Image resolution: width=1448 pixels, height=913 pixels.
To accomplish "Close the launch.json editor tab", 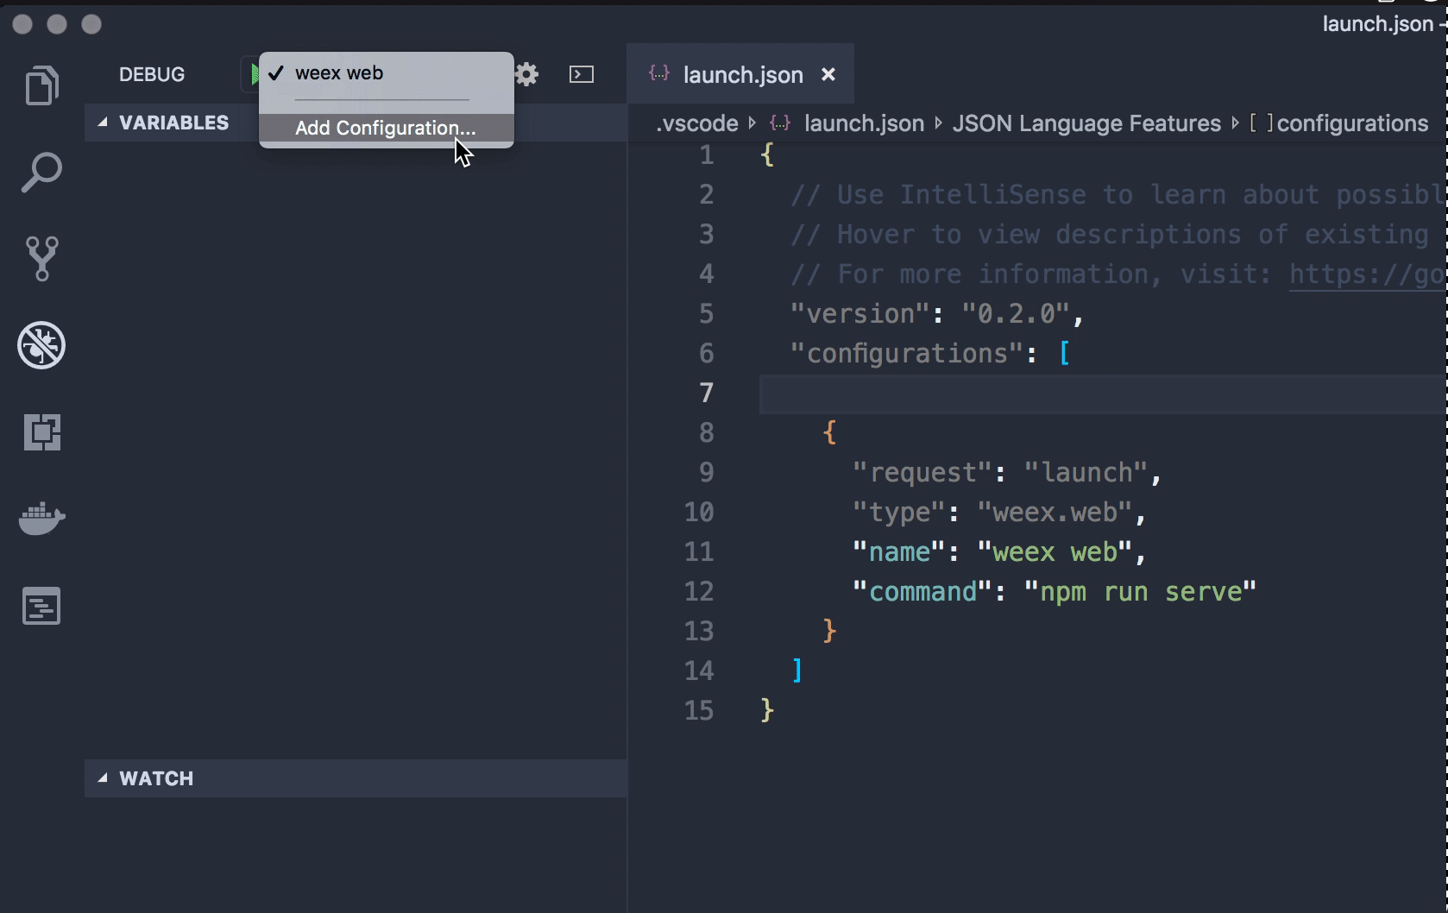I will coord(828,75).
